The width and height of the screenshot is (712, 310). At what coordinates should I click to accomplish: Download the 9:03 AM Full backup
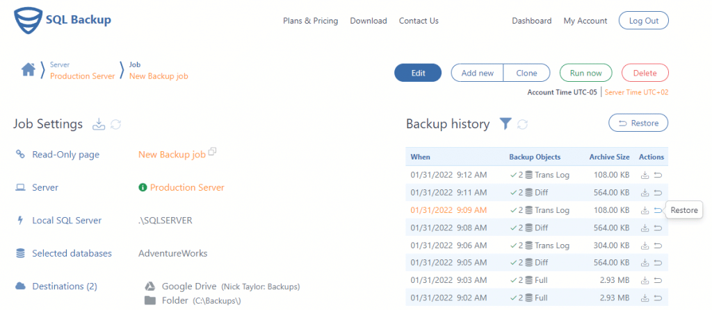(x=645, y=280)
